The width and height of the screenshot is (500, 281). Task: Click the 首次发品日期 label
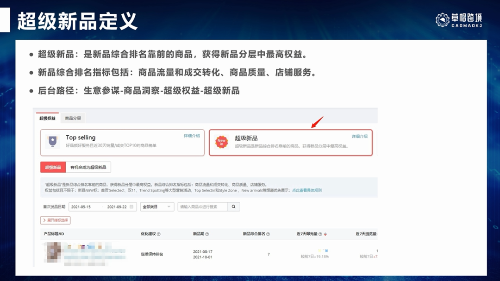54,206
